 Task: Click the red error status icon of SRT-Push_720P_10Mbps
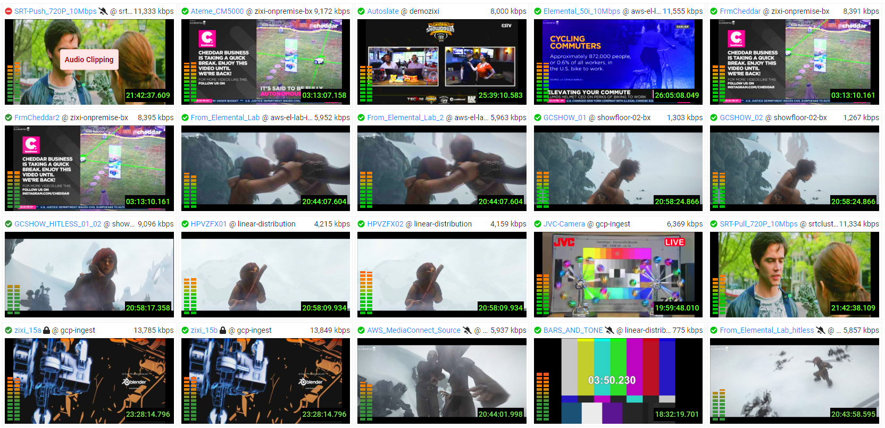pyautogui.click(x=9, y=11)
